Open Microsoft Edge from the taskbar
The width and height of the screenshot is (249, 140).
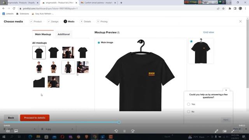coord(30,137)
